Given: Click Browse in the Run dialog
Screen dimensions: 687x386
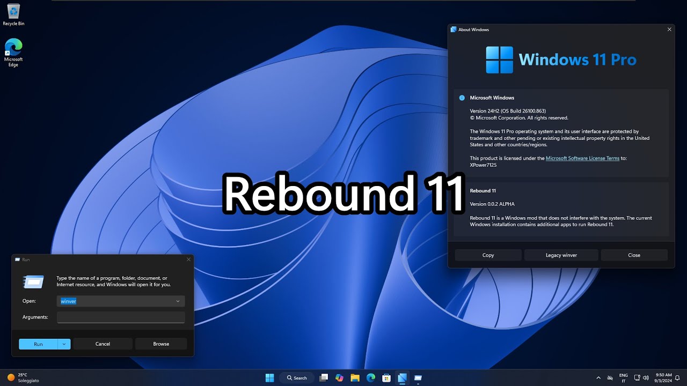Looking at the screenshot, I should (160, 344).
